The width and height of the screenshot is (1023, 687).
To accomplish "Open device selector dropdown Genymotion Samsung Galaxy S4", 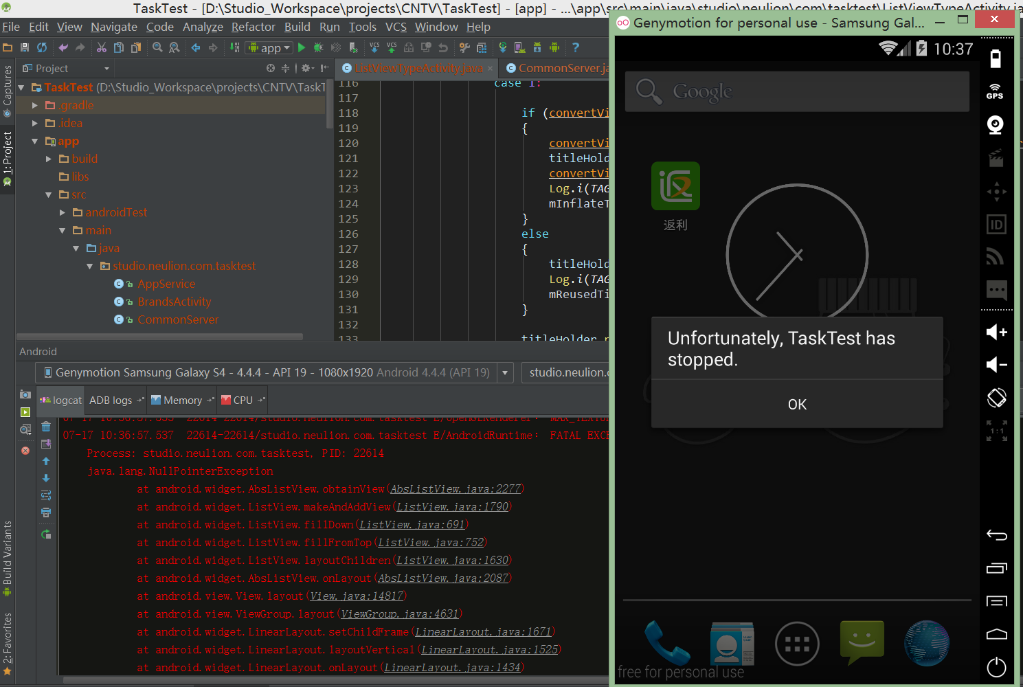I will (275, 372).
